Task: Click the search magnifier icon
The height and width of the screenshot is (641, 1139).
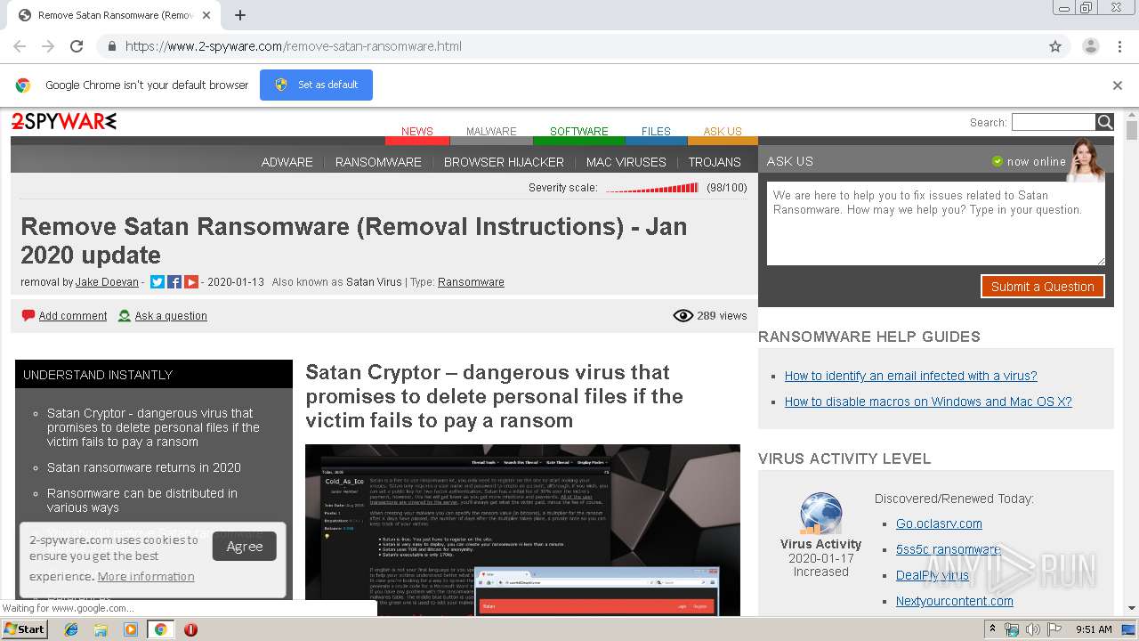Action: 1104,122
